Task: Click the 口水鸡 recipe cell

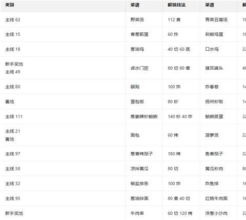Action: click(219, 49)
